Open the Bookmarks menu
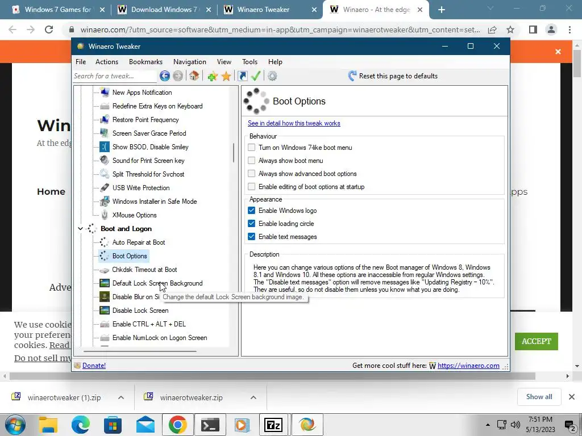The image size is (582, 436). pyautogui.click(x=146, y=62)
